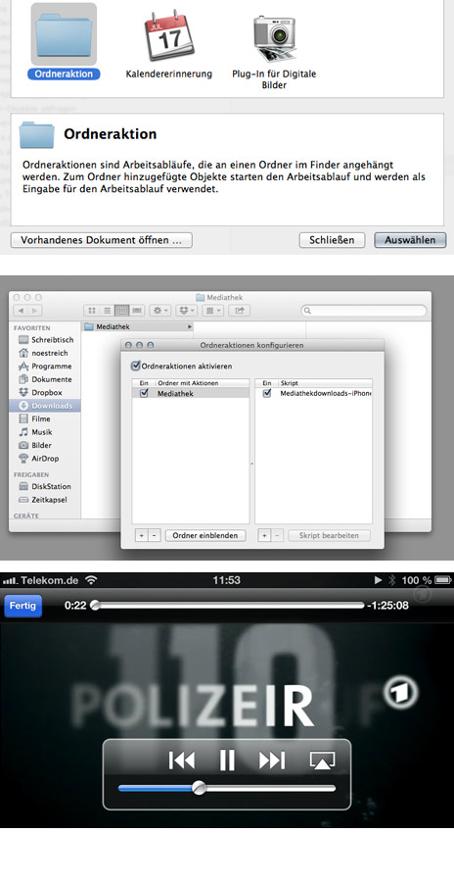454x882 pixels.
Task: Select Downloads in the Finder sidebar
Action: point(45,406)
